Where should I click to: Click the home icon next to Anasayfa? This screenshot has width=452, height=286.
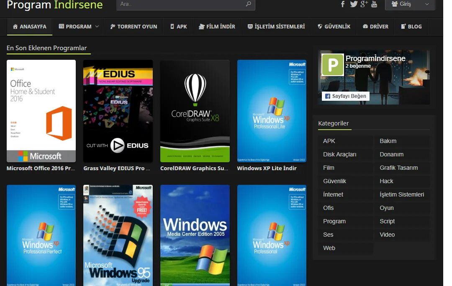tap(15, 26)
